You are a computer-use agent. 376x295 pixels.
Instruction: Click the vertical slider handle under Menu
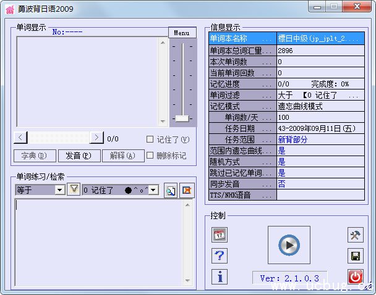[x=182, y=118]
